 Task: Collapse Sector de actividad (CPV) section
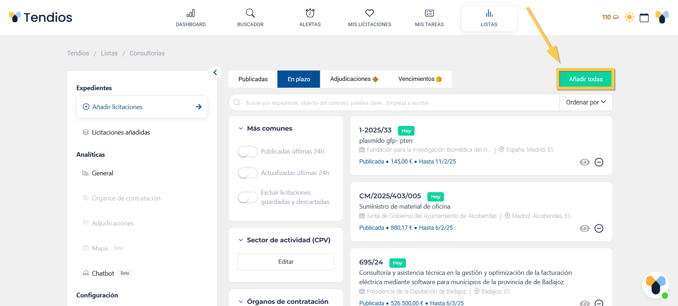point(241,240)
